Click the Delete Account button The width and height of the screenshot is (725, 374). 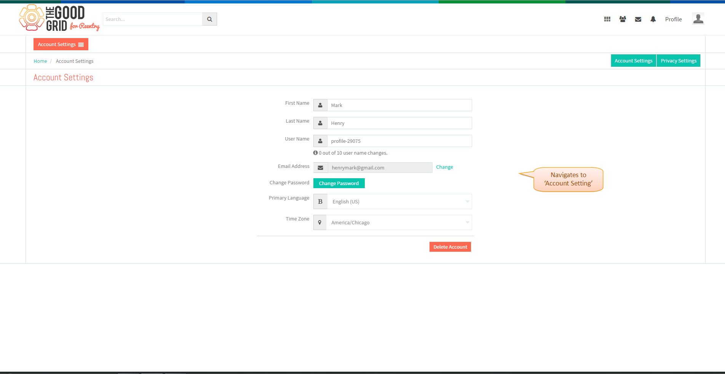coord(450,247)
